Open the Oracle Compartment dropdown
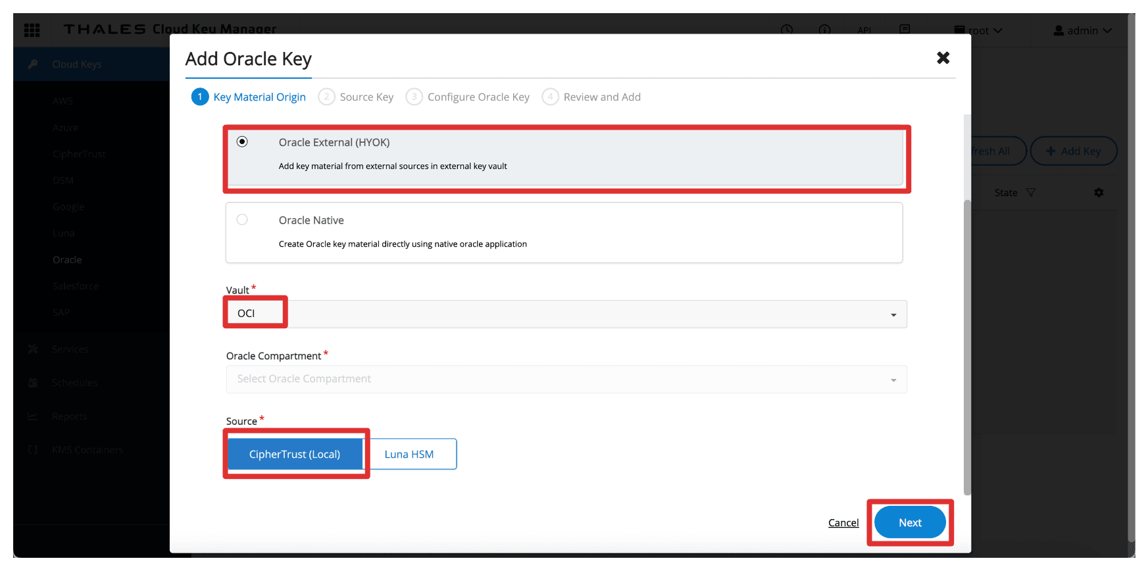 [x=566, y=379]
